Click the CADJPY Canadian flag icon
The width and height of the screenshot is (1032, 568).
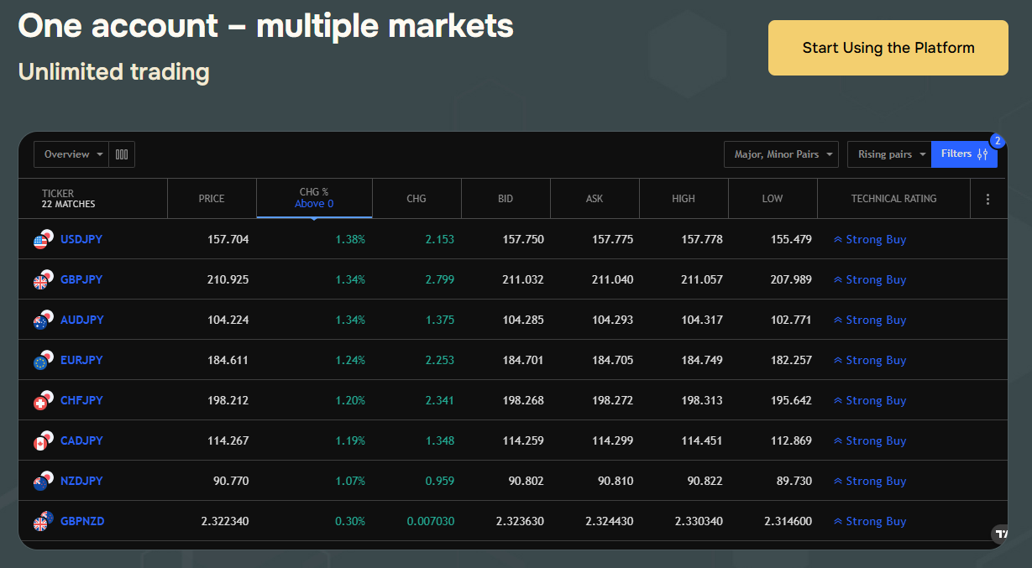click(x=43, y=440)
